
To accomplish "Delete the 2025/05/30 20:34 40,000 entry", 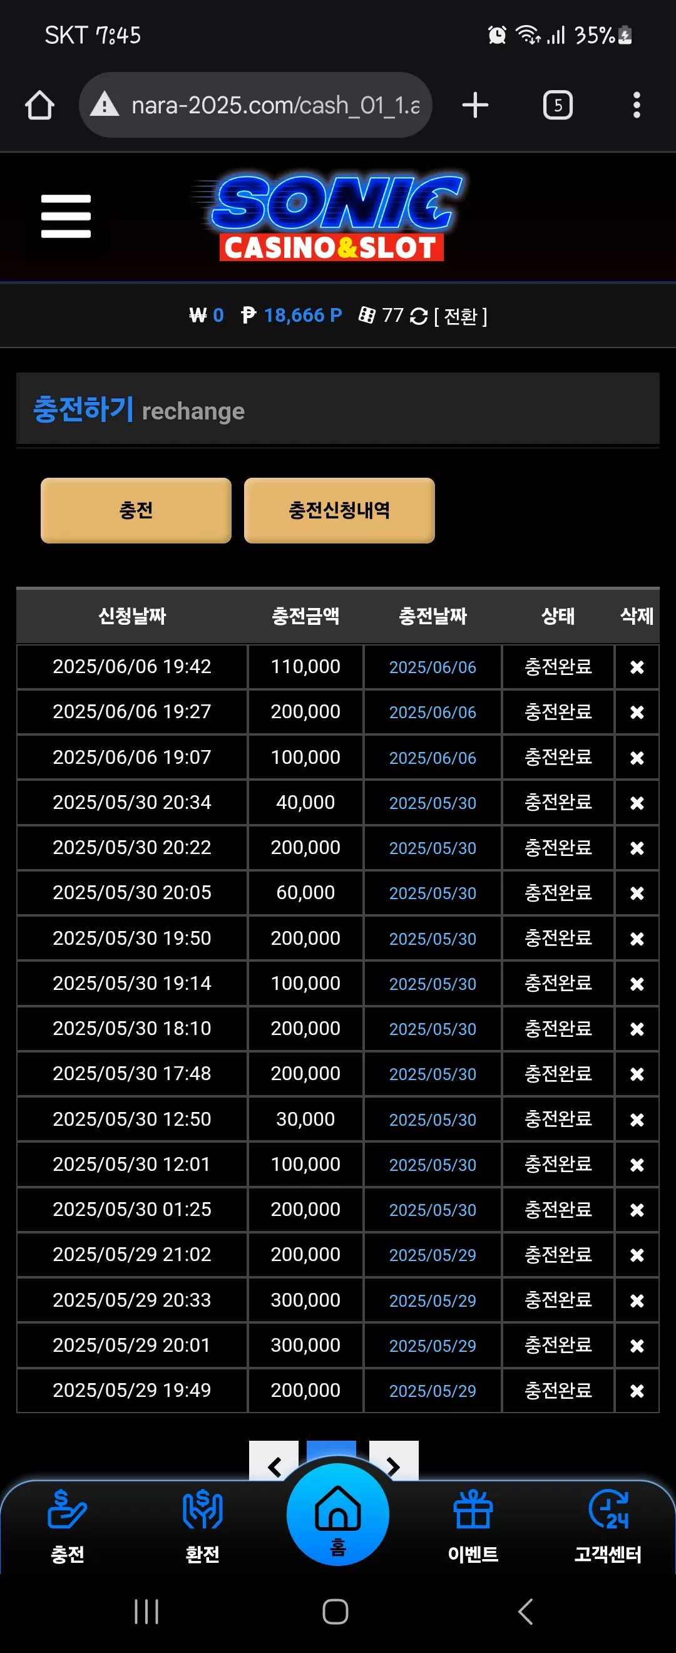I will point(637,803).
